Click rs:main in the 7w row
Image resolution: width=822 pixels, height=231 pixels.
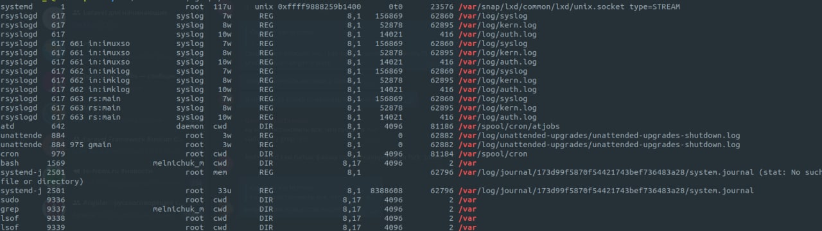point(104,99)
